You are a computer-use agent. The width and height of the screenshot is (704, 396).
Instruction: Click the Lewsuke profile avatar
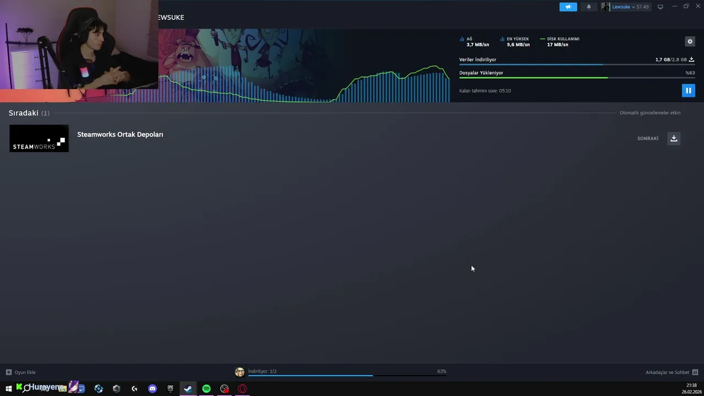606,7
